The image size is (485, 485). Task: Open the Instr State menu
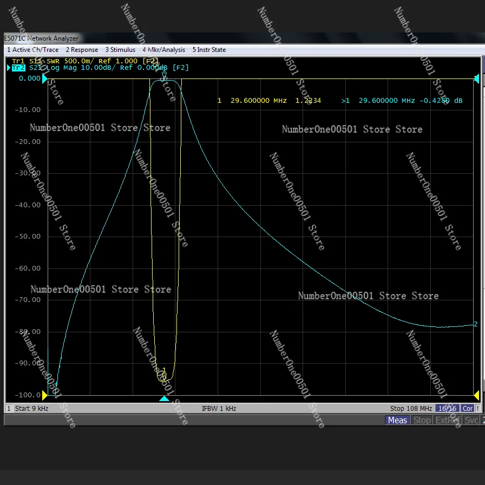pyautogui.click(x=209, y=50)
